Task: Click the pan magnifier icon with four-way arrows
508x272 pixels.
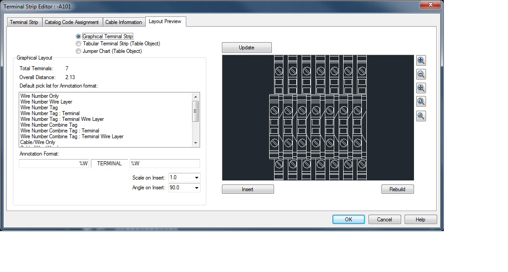Action: coord(421,88)
